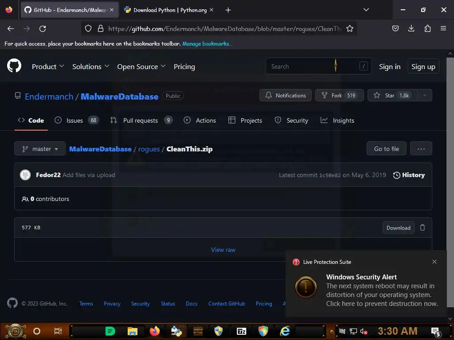This screenshot has height=340, width=454.
Task: View file History
Action: (x=409, y=175)
